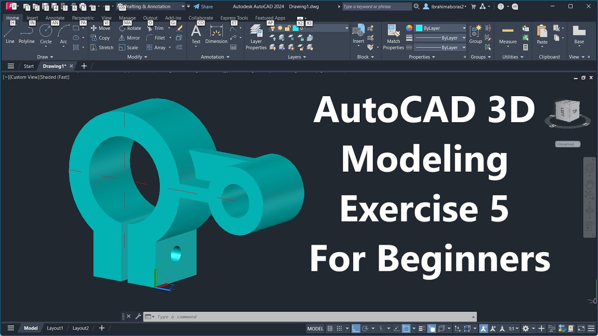Click the Trim tool
This screenshot has height=336, width=598.
point(155,28)
